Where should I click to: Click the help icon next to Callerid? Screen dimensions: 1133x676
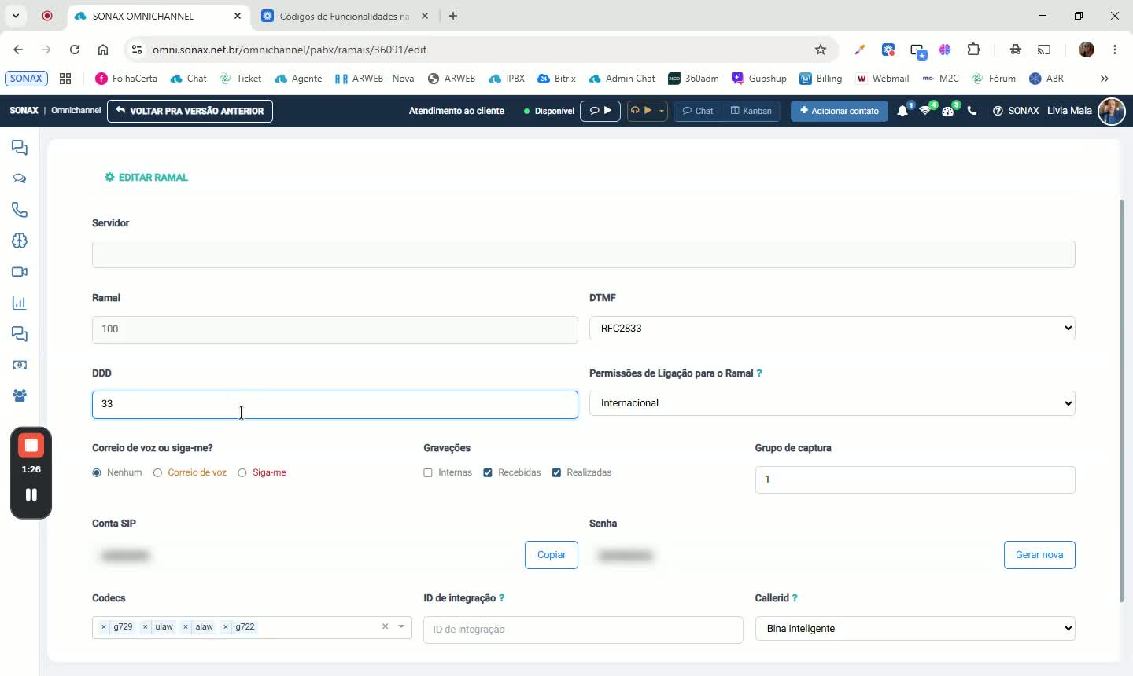point(795,598)
